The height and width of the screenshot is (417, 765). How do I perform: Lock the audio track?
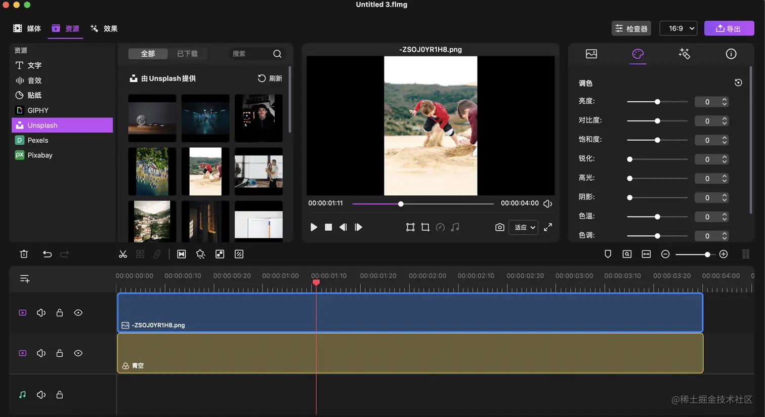pos(60,395)
